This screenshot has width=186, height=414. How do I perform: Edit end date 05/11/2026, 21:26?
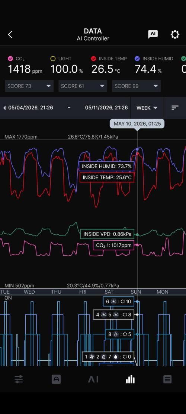[106, 108]
